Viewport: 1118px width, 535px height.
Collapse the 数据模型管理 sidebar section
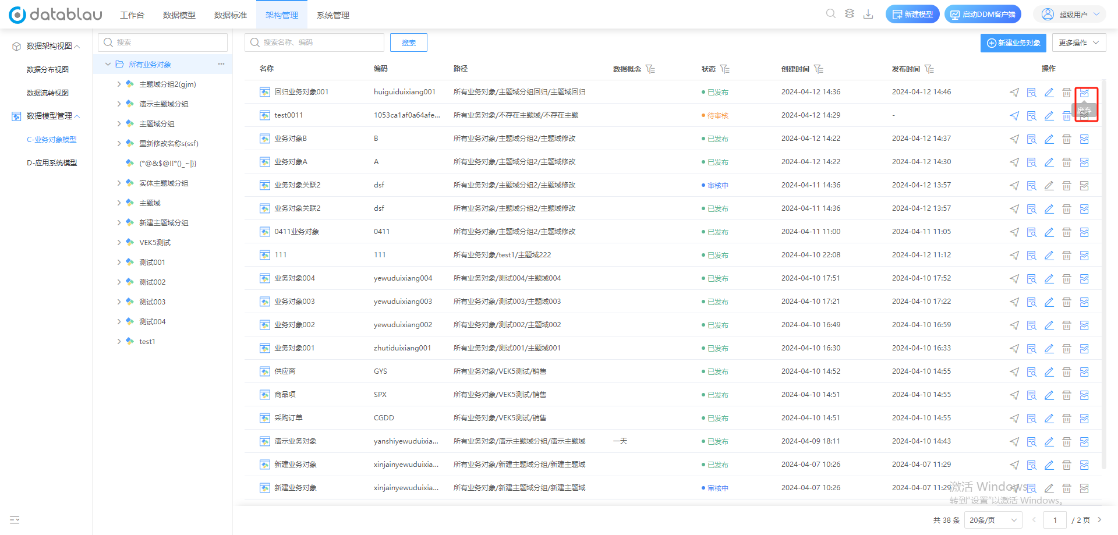[77, 116]
